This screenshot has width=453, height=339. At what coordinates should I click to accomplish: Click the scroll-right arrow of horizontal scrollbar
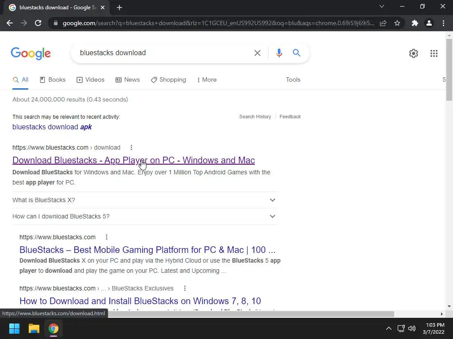pyautogui.click(x=441, y=314)
